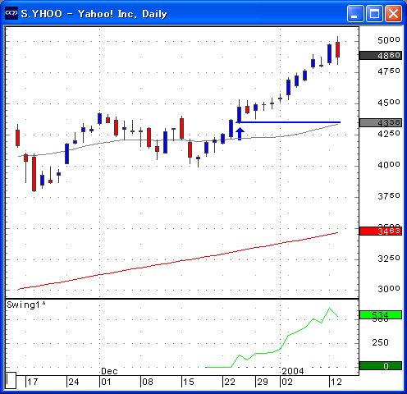Select the Swing1^ study label
This screenshot has height=394, width=407.
click(x=26, y=305)
